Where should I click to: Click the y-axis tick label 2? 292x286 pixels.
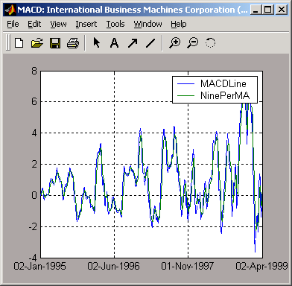tap(34, 164)
